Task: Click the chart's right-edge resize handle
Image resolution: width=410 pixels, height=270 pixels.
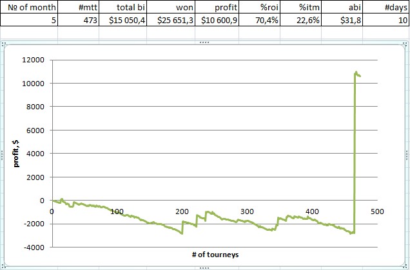Action: pyautogui.click(x=407, y=155)
